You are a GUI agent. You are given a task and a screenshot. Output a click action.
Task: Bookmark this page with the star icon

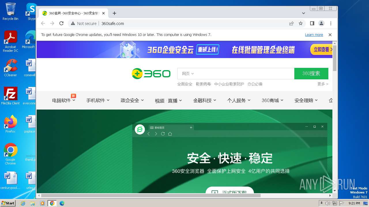coord(301,24)
